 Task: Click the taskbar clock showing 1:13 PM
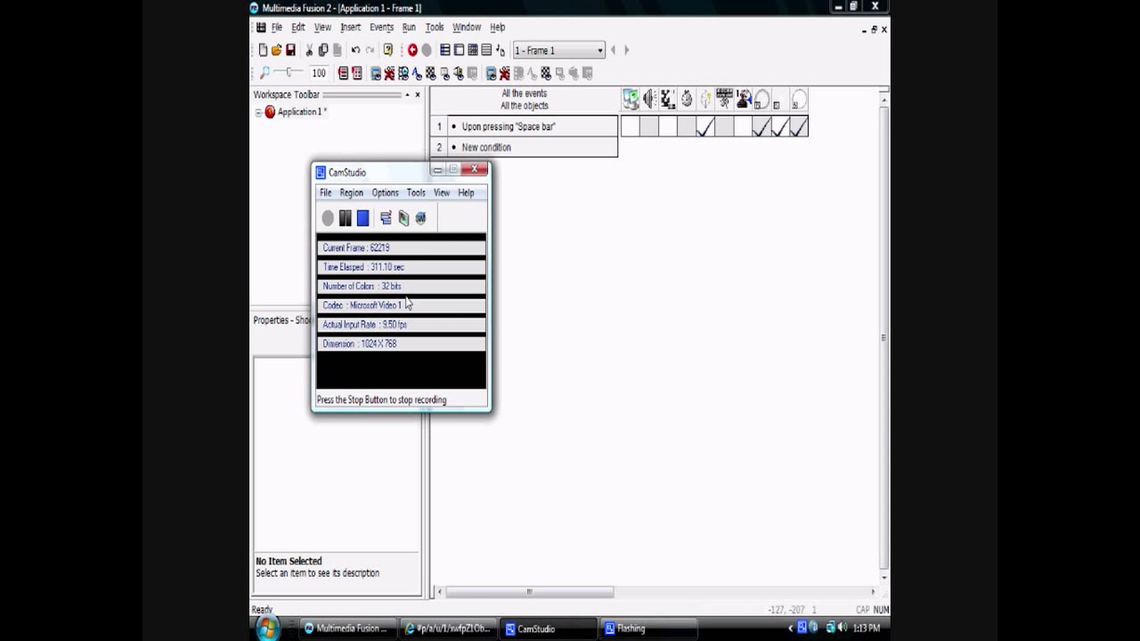867,629
